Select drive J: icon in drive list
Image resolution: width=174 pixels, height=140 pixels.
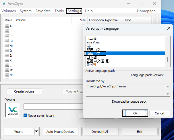click(7, 55)
